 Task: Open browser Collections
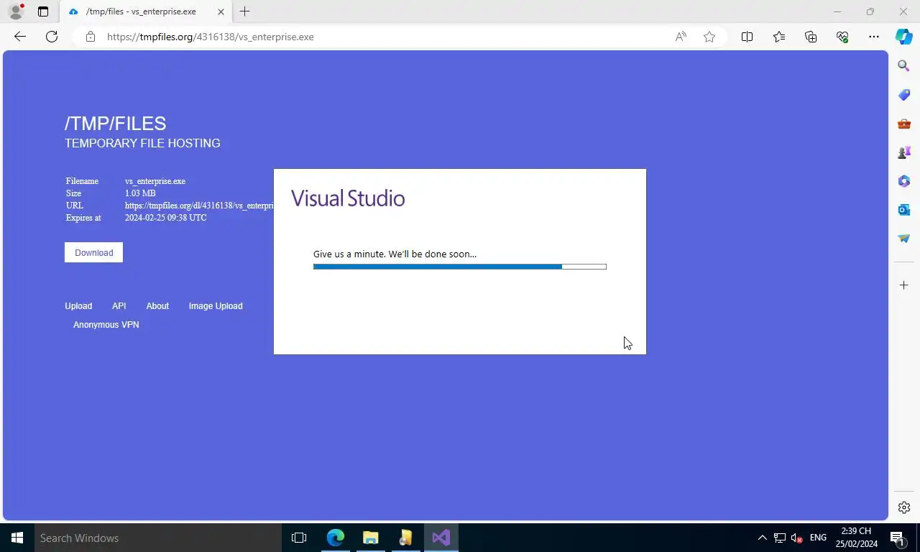[x=811, y=37]
